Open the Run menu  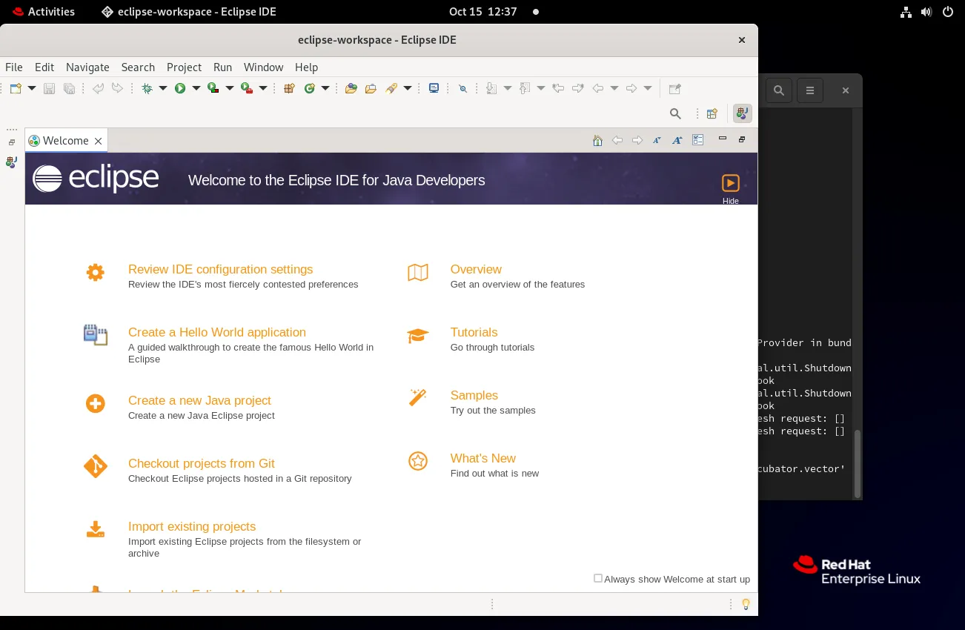tap(222, 67)
